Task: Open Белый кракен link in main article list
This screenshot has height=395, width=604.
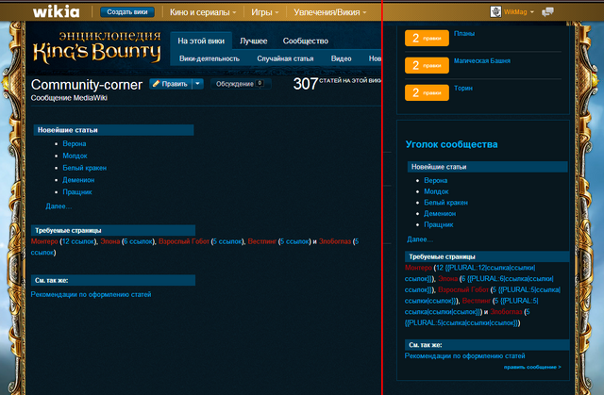Action: pyautogui.click(x=84, y=168)
